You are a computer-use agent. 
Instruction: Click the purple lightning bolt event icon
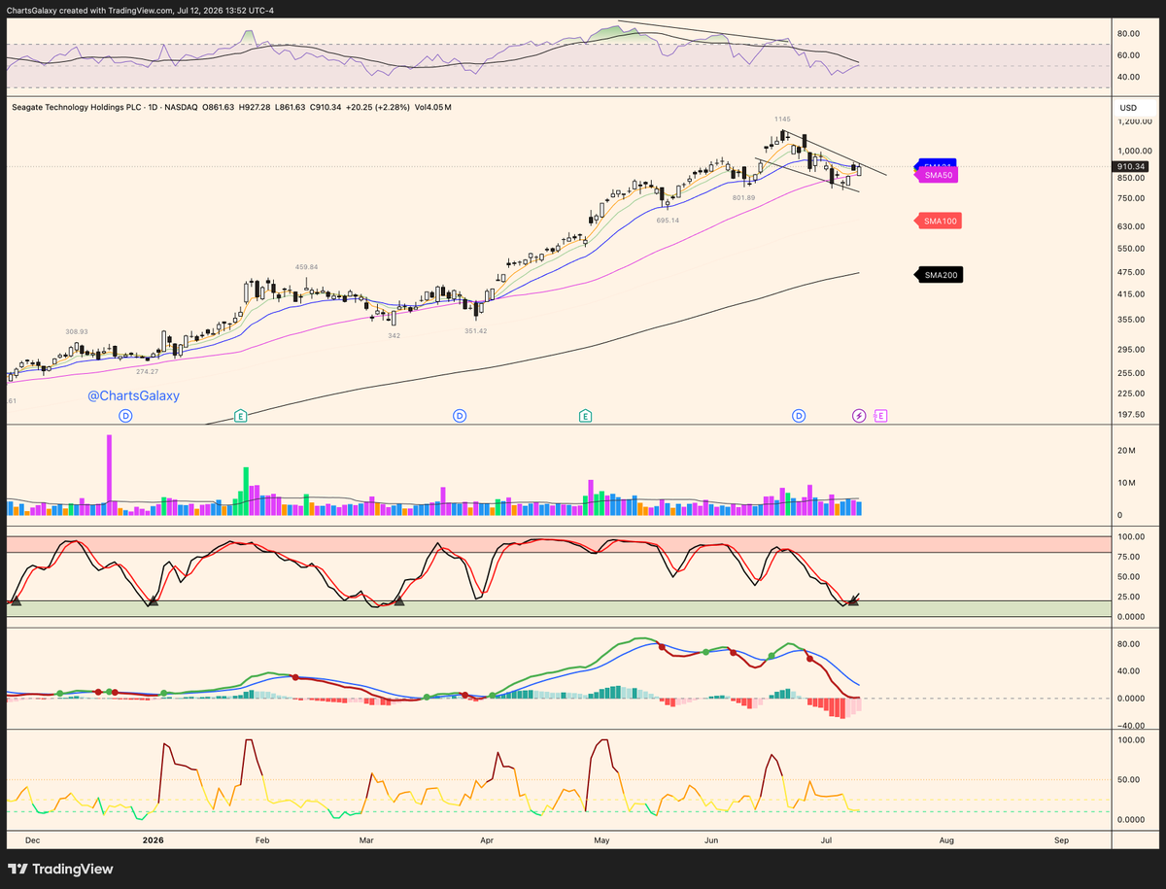(x=859, y=416)
